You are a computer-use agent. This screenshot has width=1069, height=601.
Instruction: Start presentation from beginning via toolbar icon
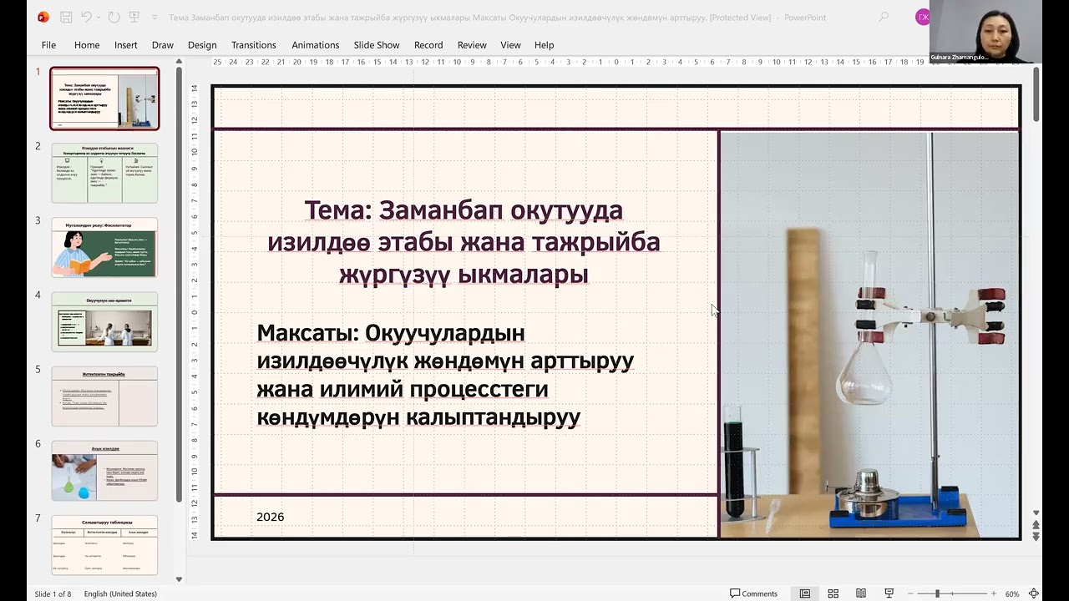pyautogui.click(x=135, y=17)
